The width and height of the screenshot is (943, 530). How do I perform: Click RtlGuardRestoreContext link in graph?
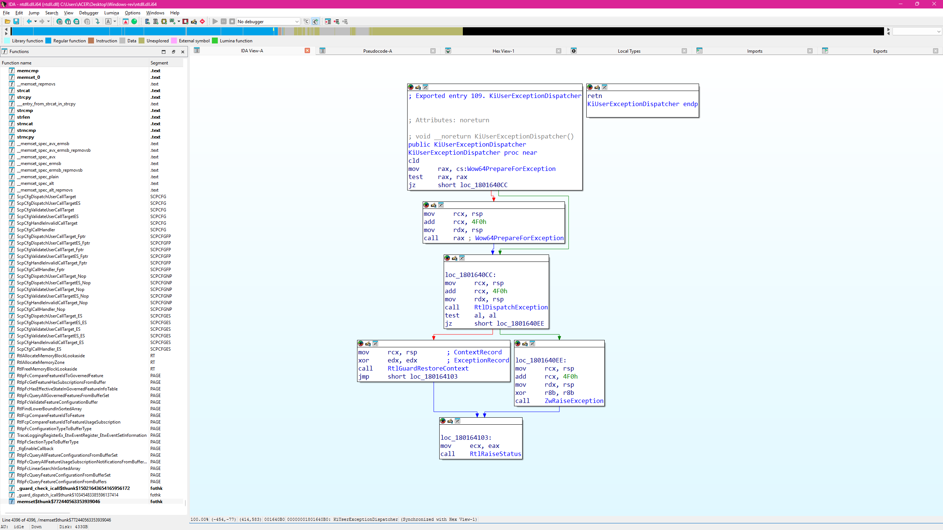[428, 368]
